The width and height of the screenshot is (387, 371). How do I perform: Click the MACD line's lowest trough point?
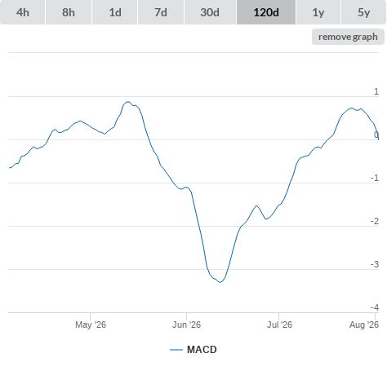pos(220,282)
